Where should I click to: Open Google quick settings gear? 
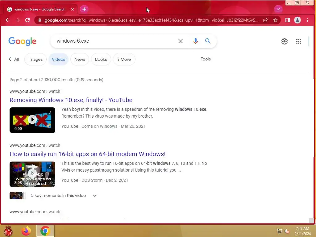(284, 41)
